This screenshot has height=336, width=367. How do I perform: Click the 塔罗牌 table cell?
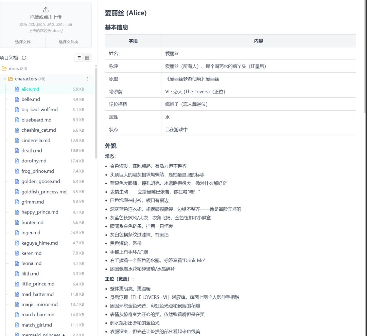(x=133, y=92)
